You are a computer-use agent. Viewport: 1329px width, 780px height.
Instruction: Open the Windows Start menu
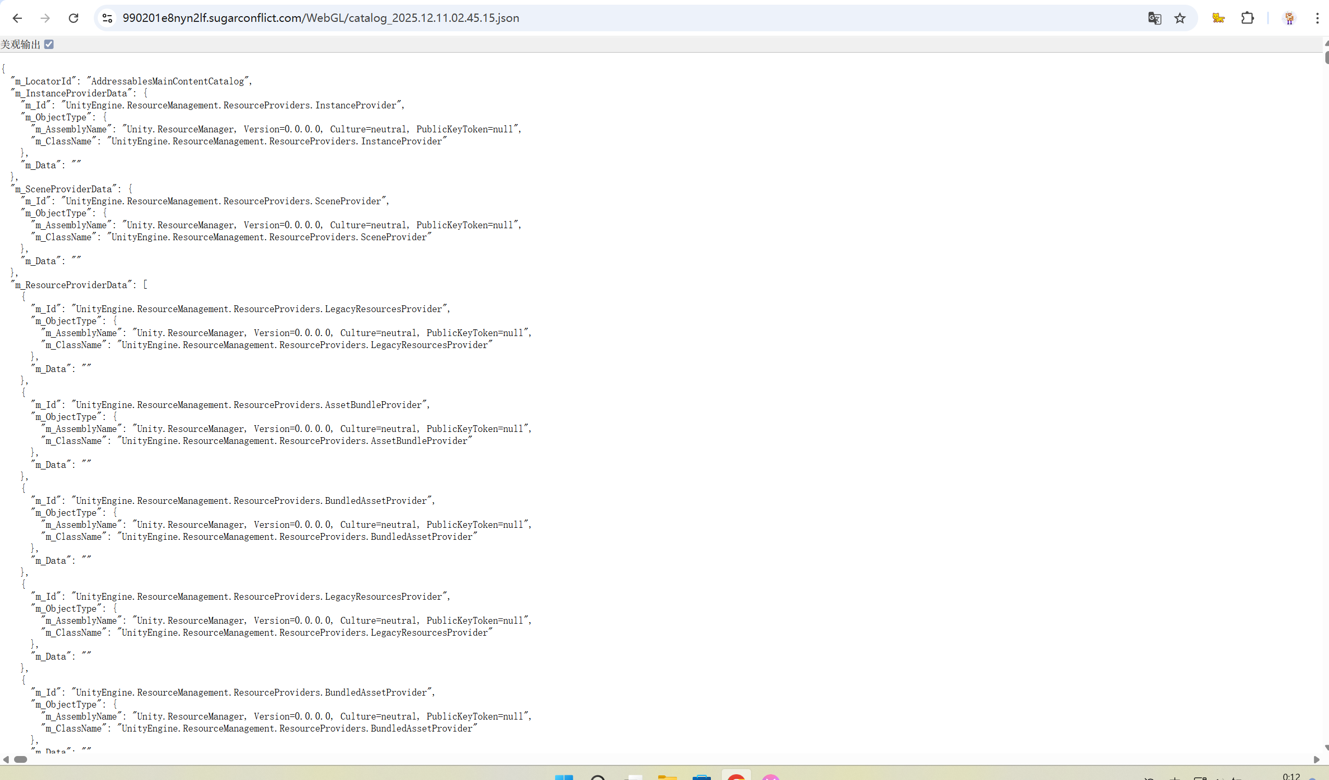(x=564, y=777)
